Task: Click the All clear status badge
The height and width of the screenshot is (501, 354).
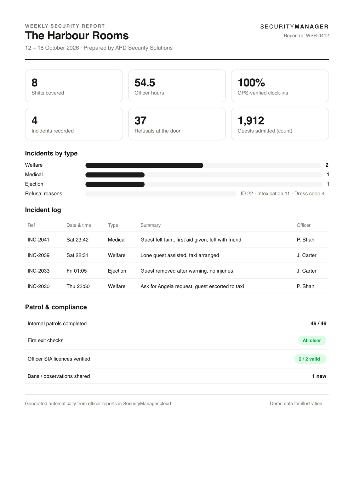Action: (312, 340)
